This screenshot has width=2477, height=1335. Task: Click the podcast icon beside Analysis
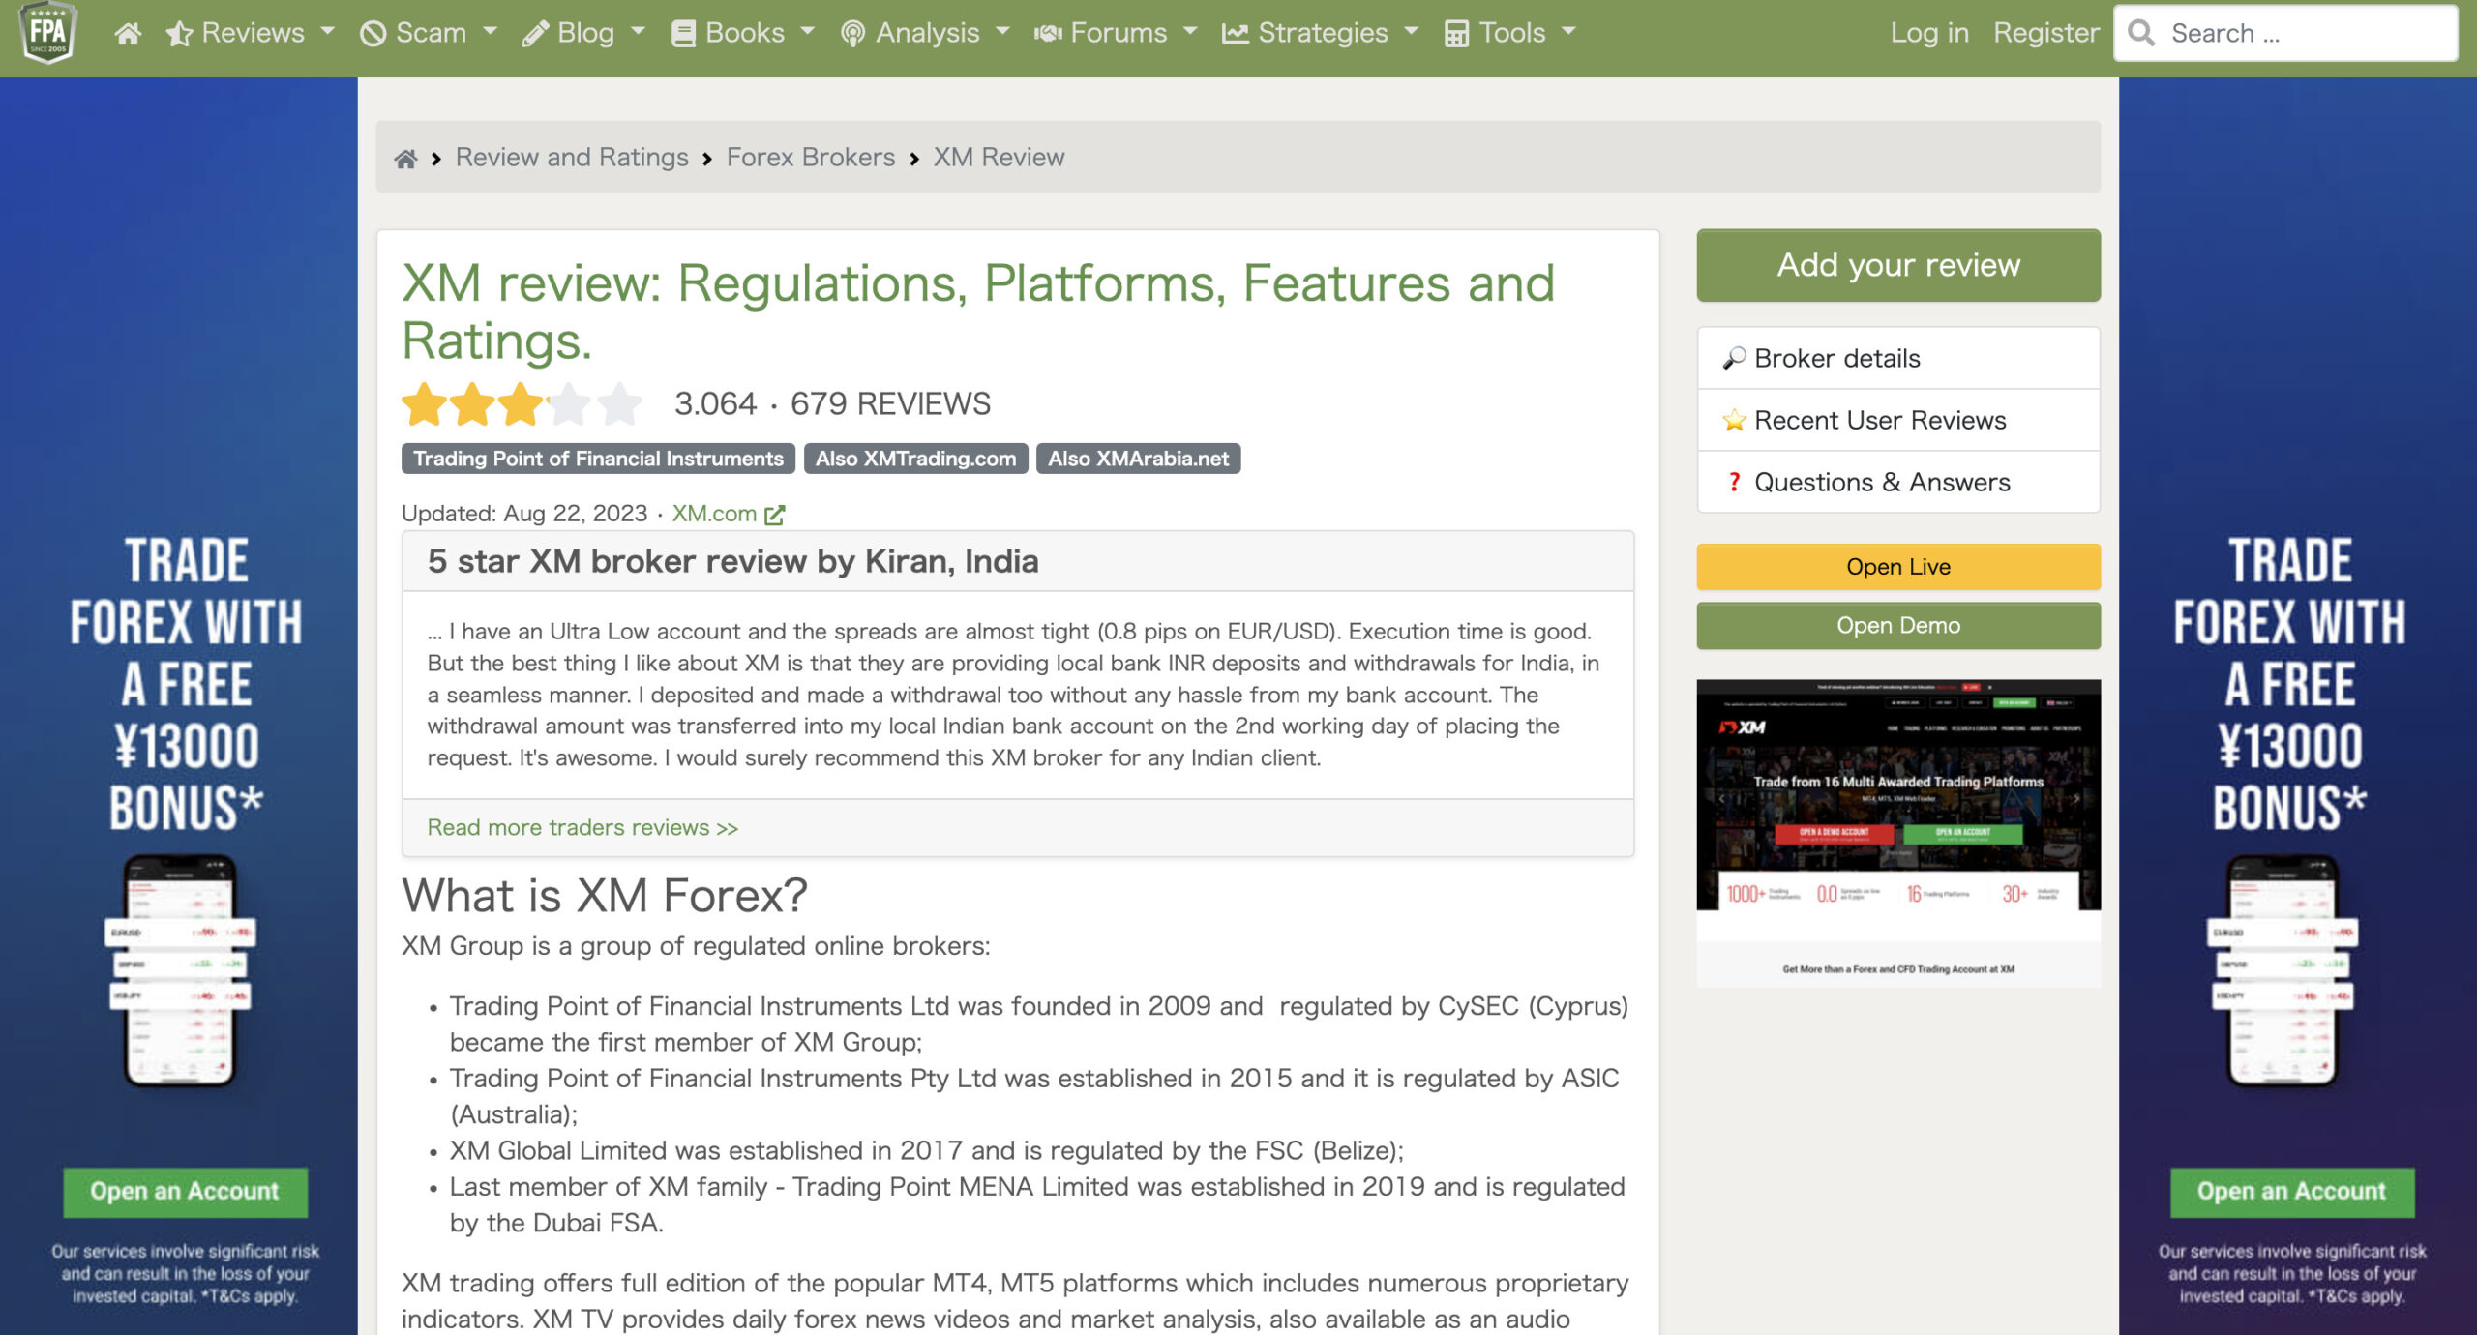point(852,34)
